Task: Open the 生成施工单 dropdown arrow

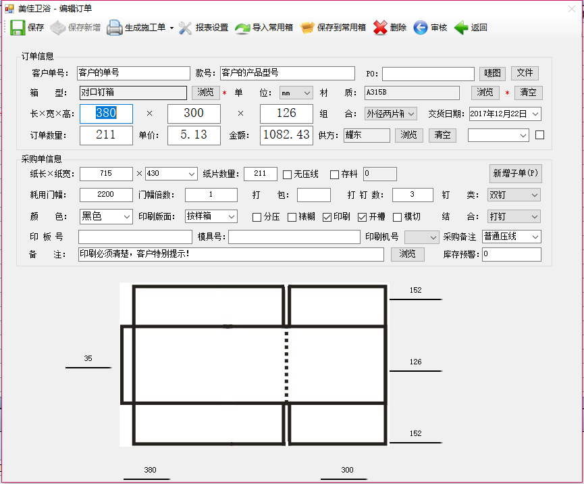Action: 171,28
